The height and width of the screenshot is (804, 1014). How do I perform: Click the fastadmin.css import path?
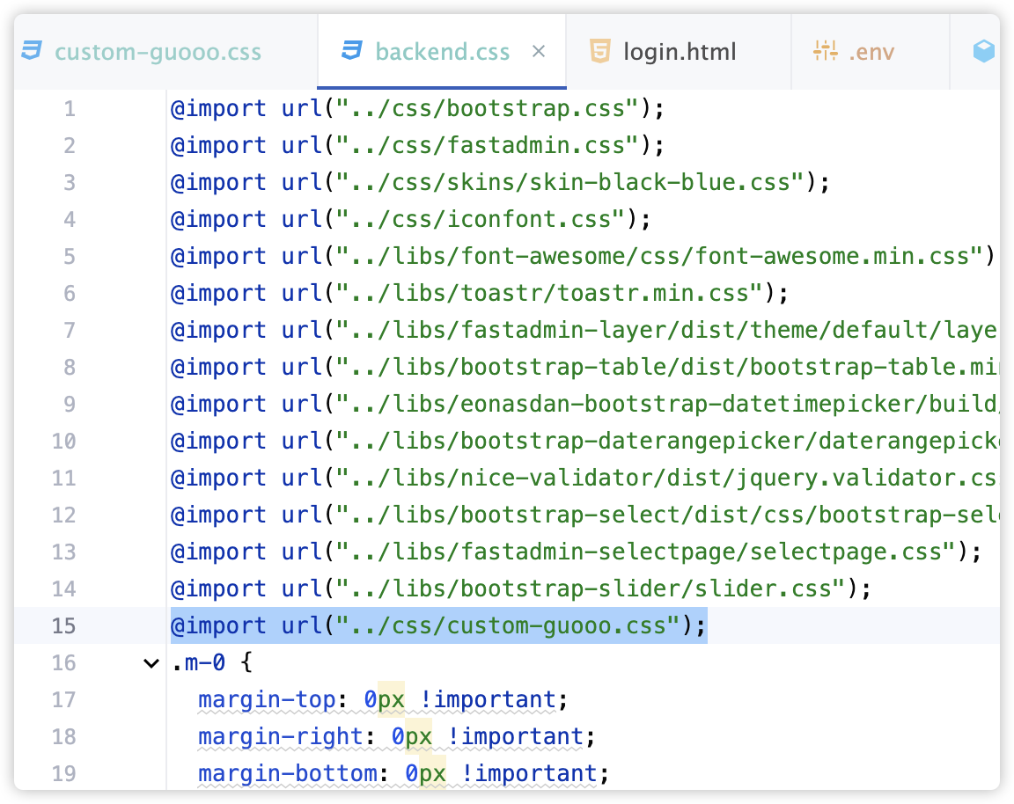pos(488,145)
